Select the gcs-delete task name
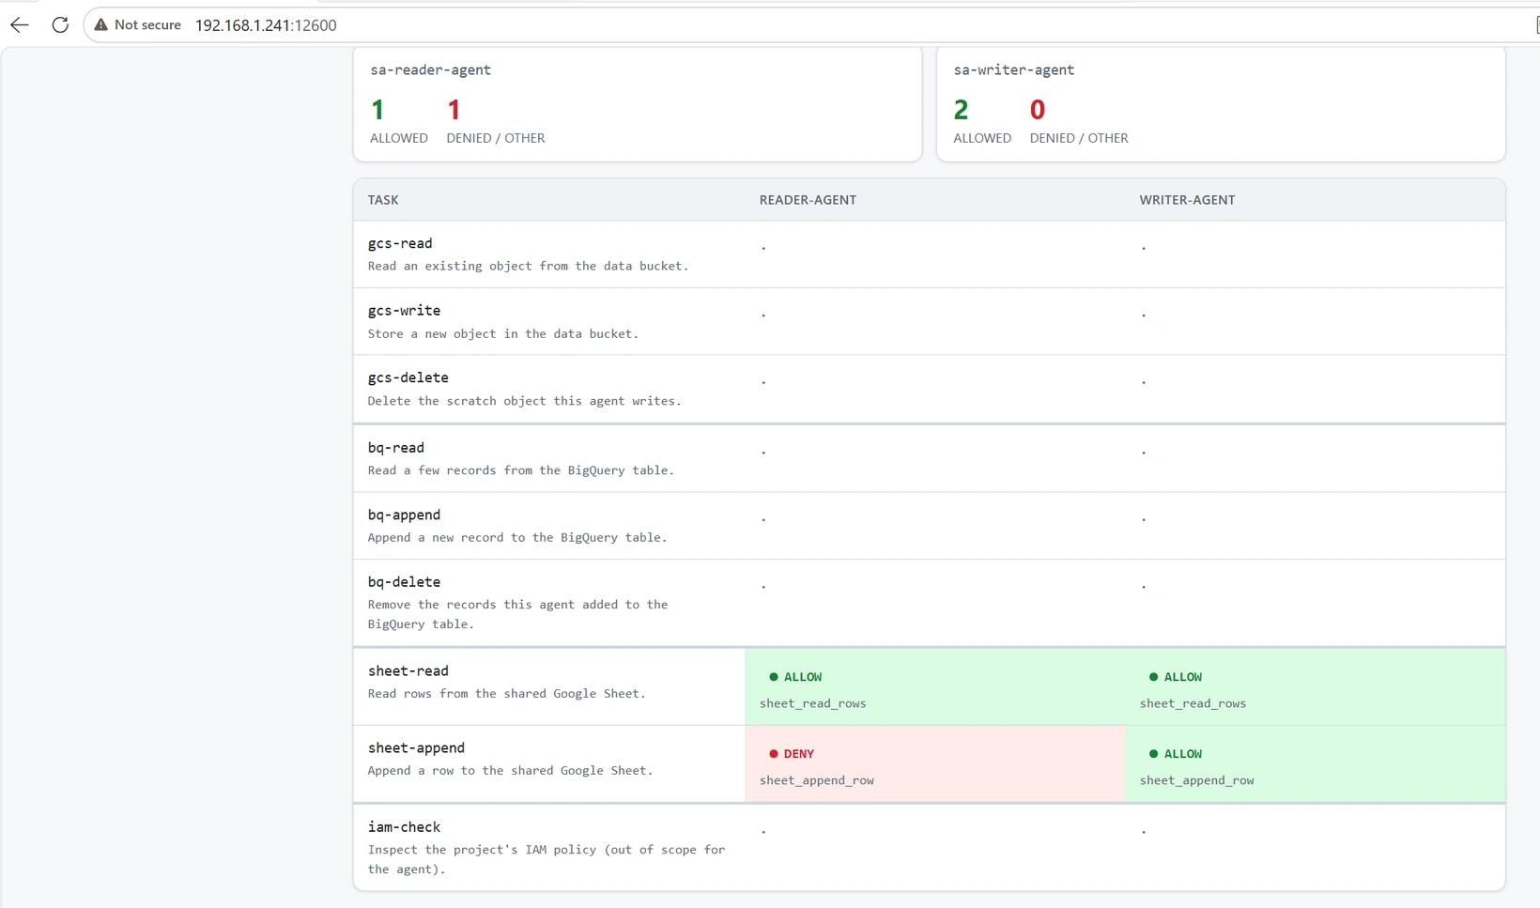Screen dimensions: 1540x908 point(408,377)
